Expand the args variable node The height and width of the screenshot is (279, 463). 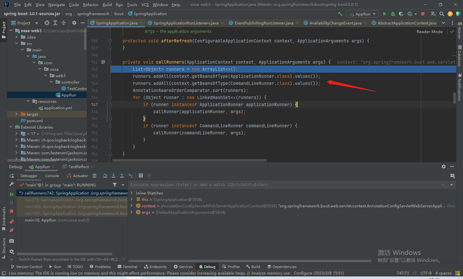click(132, 212)
